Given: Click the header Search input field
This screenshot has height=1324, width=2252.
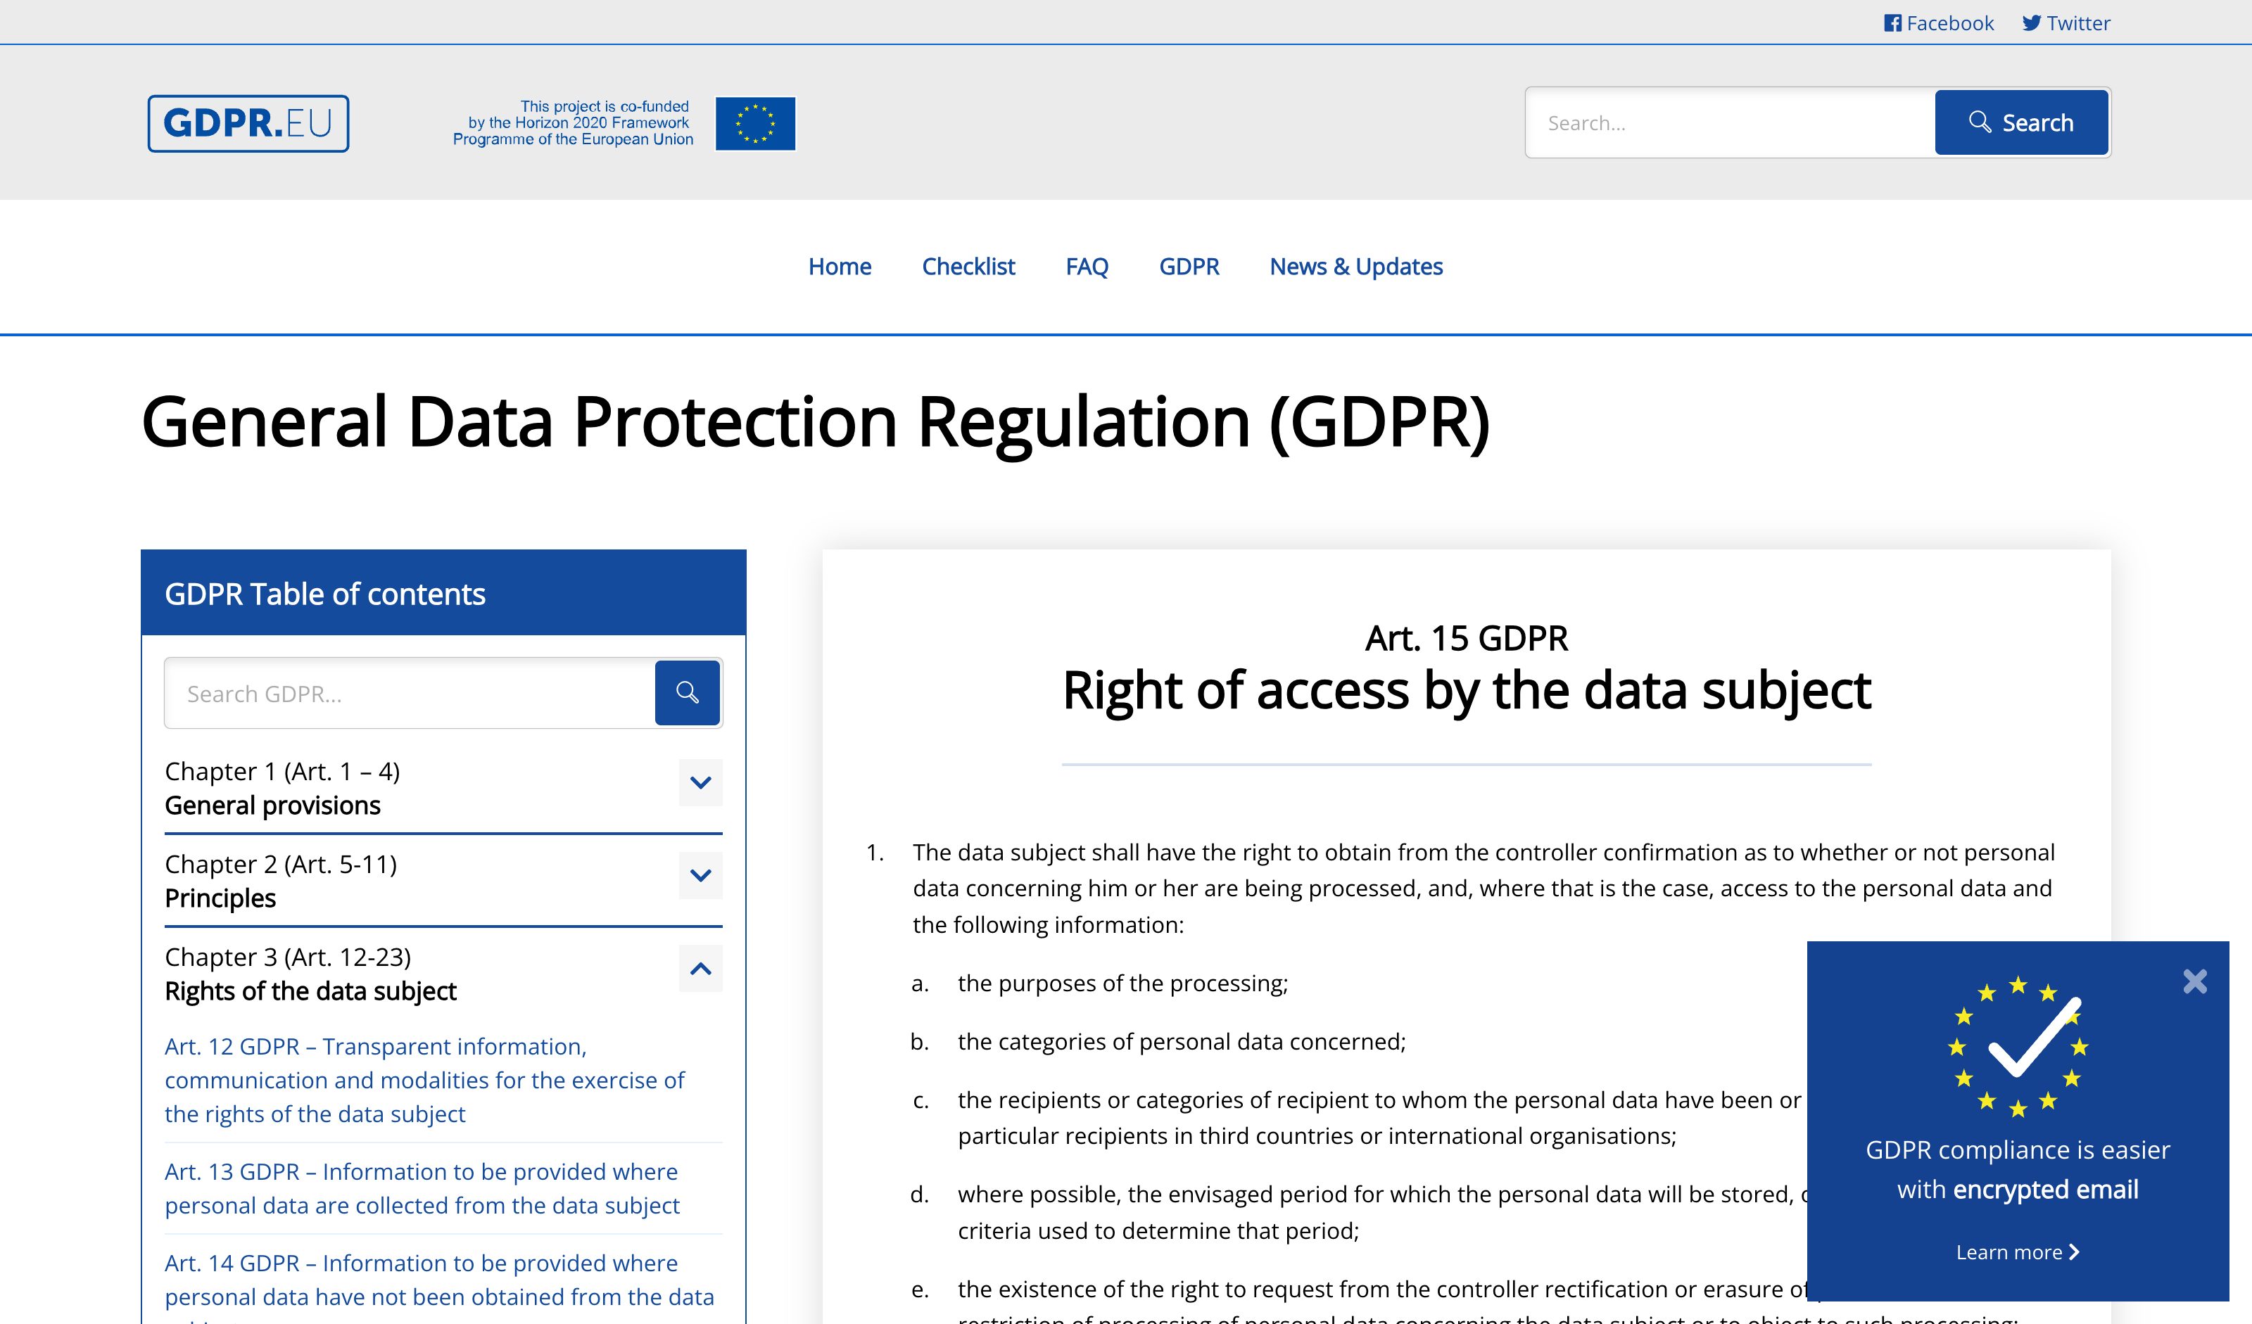Looking at the screenshot, I should tap(1730, 123).
